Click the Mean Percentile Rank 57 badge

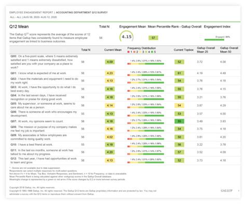point(153,38)
